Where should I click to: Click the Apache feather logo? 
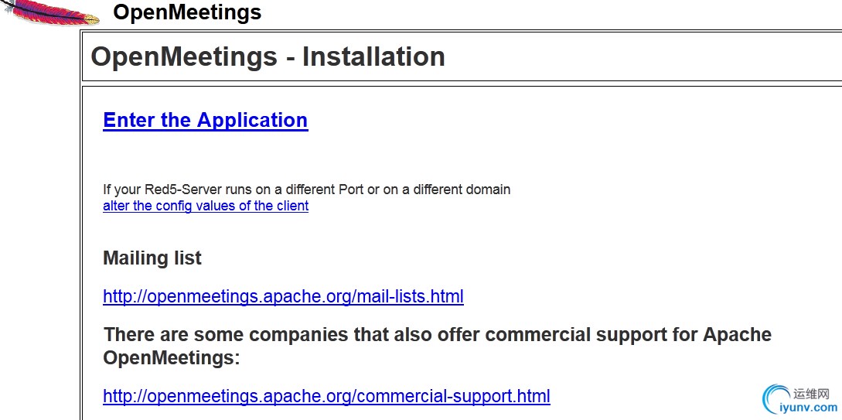click(50, 12)
